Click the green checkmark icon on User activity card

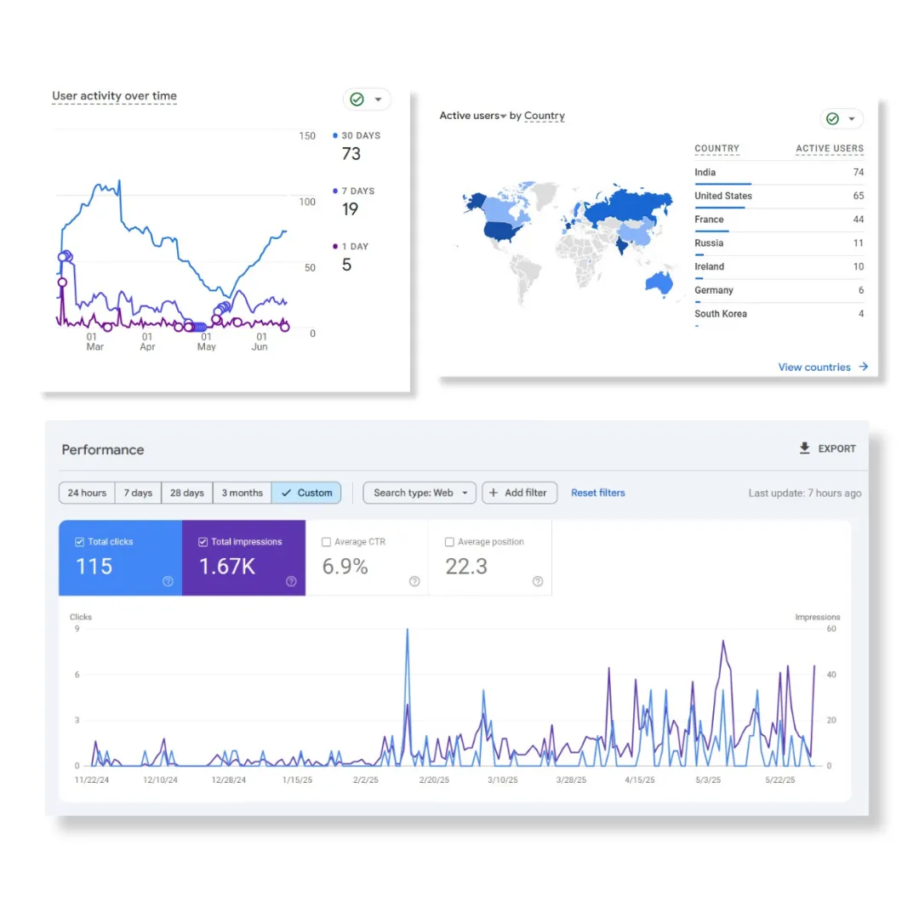point(356,100)
